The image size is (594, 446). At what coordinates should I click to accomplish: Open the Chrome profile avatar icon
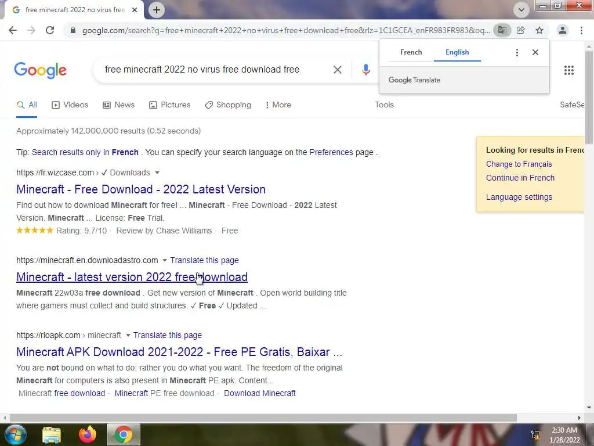(563, 30)
